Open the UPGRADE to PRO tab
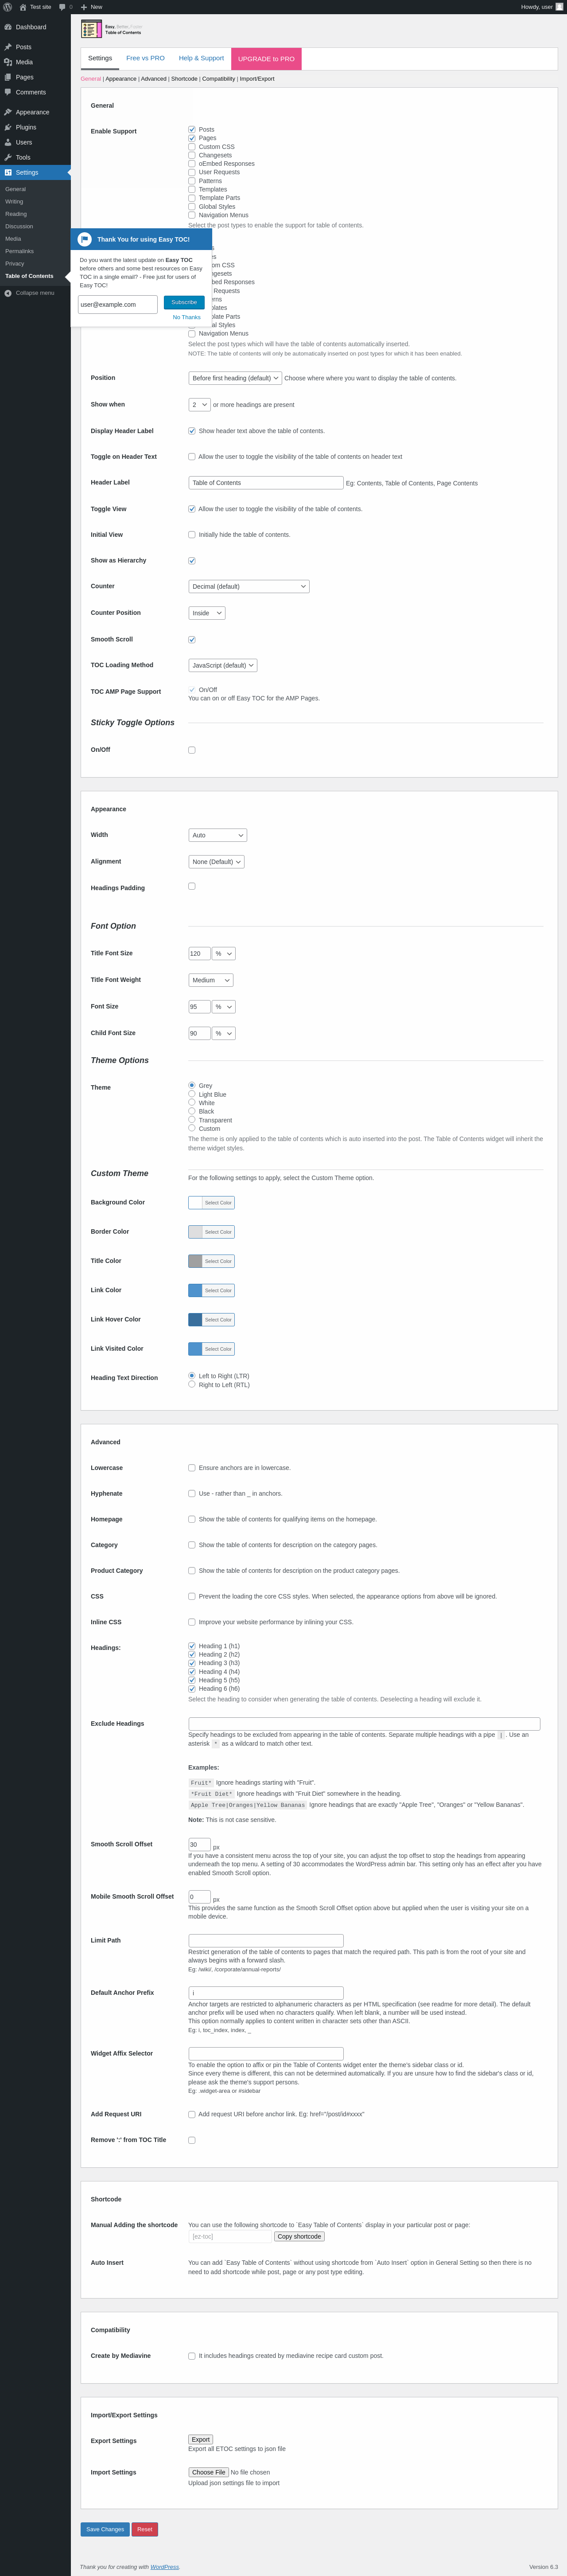The height and width of the screenshot is (2576, 567). coord(266,59)
